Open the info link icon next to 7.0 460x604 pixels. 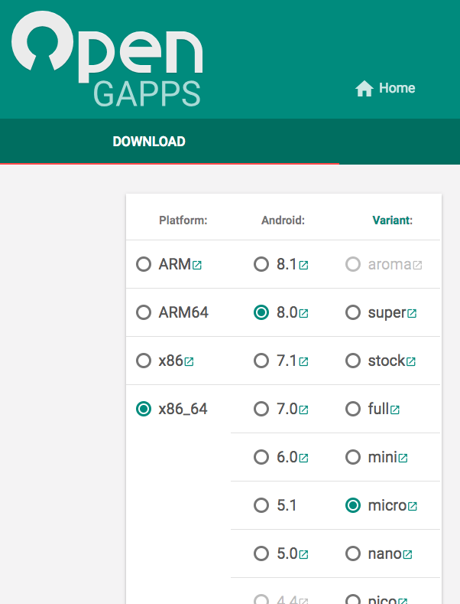point(303,410)
